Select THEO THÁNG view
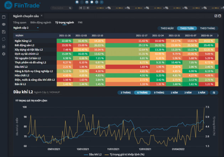The image size is (224, 157). tap(208, 28)
